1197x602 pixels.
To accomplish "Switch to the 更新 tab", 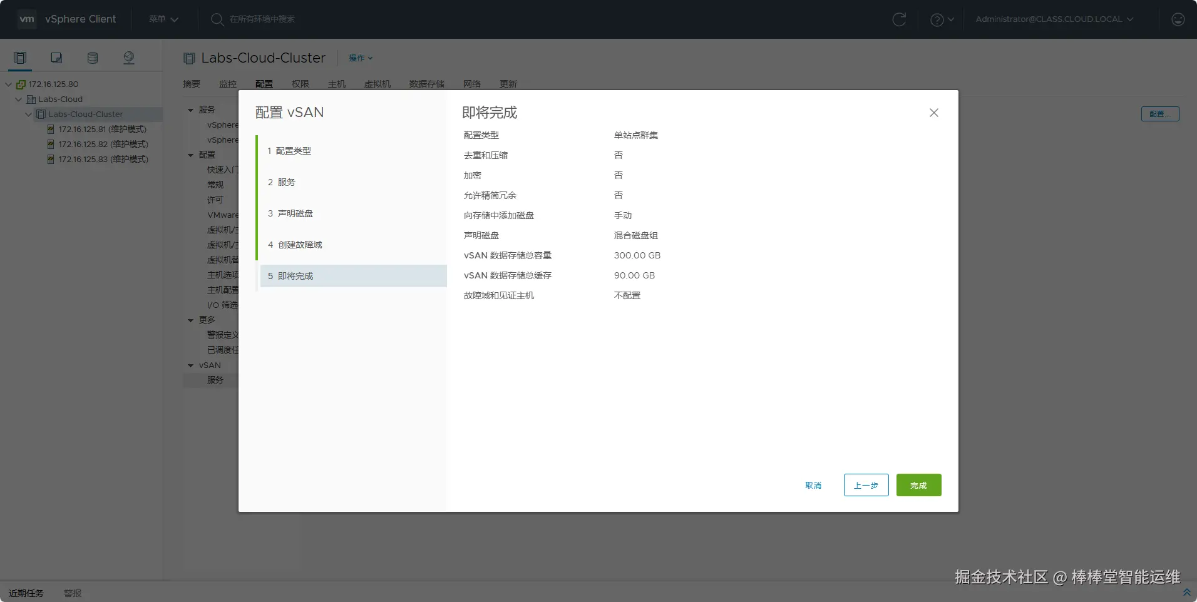I will tap(508, 84).
